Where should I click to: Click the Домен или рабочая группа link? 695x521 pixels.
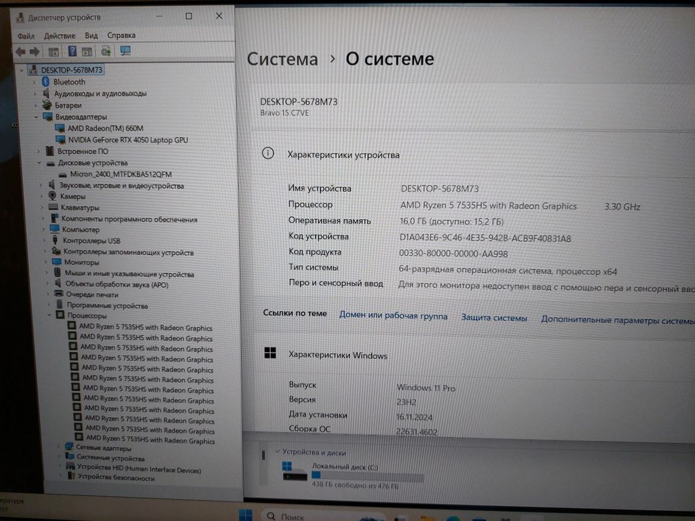(x=393, y=316)
